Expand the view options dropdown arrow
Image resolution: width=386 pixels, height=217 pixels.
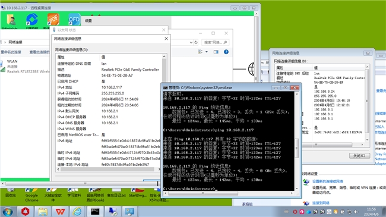coord(207,52)
